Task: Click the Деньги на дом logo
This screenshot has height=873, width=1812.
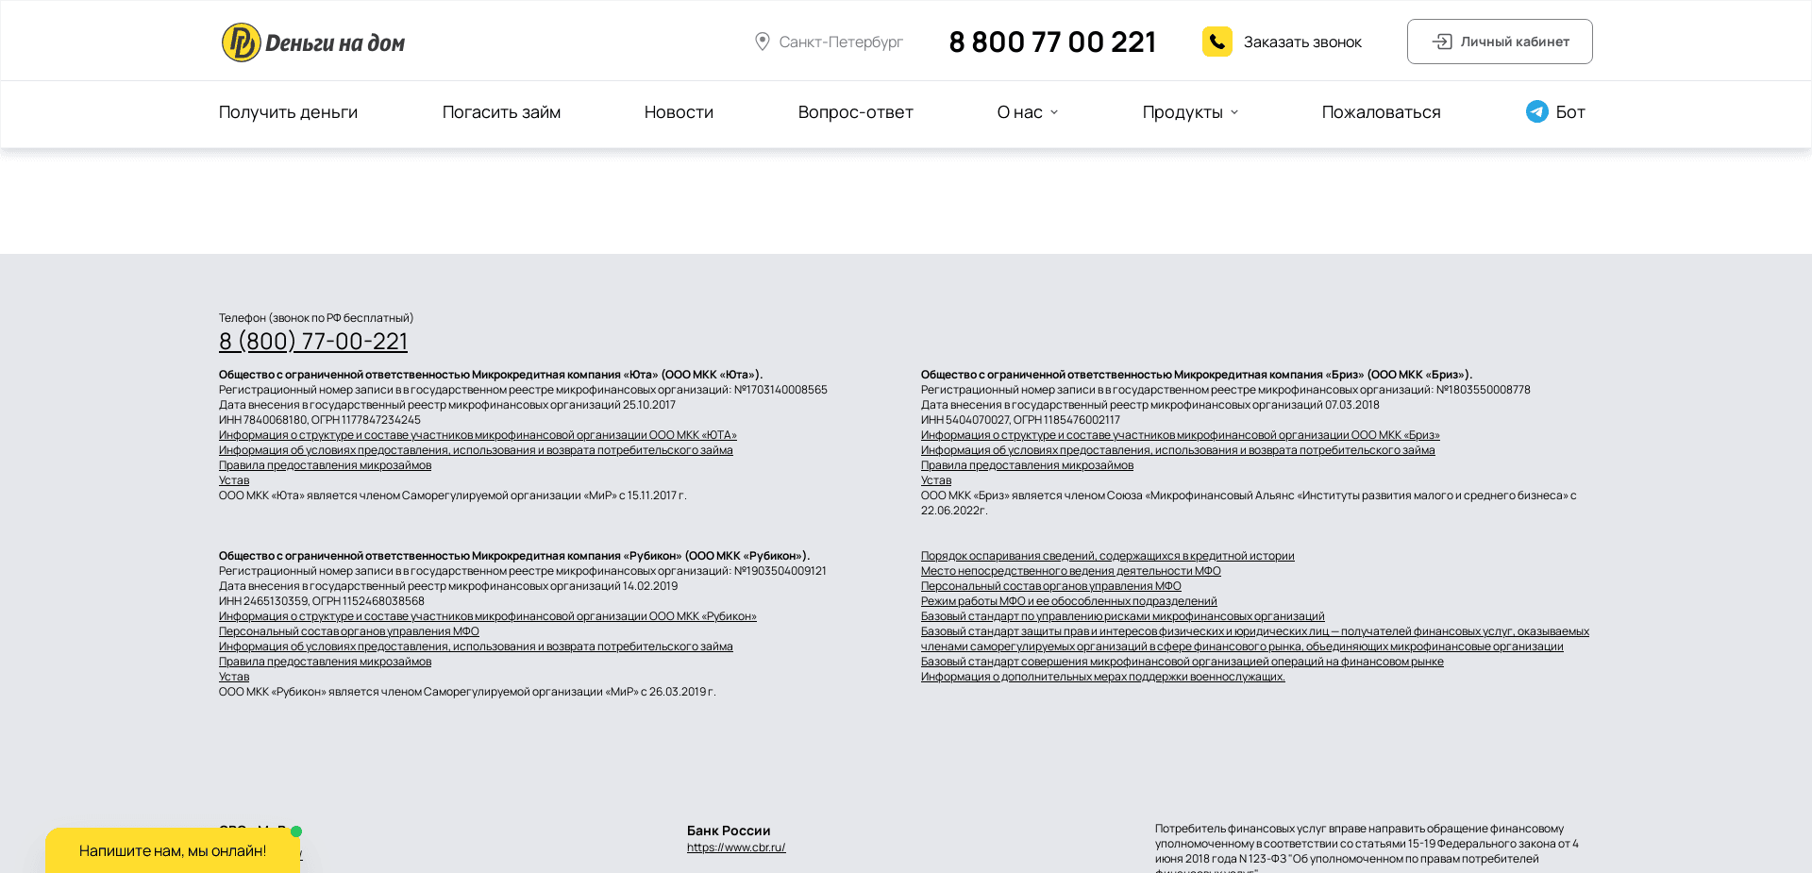Action: [x=312, y=41]
